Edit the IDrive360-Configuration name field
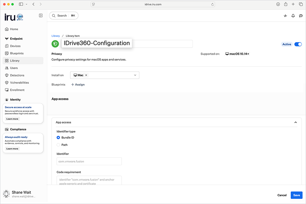 [127, 44]
